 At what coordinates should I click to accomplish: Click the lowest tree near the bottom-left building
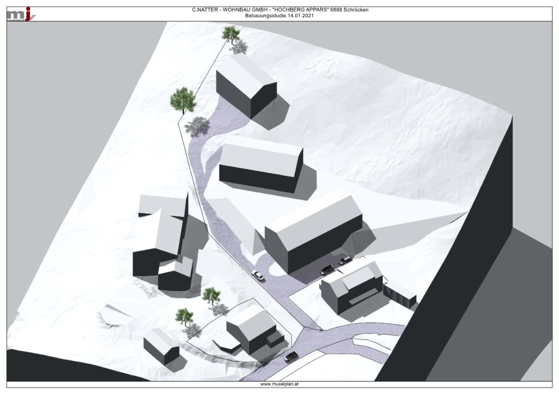coord(185,316)
